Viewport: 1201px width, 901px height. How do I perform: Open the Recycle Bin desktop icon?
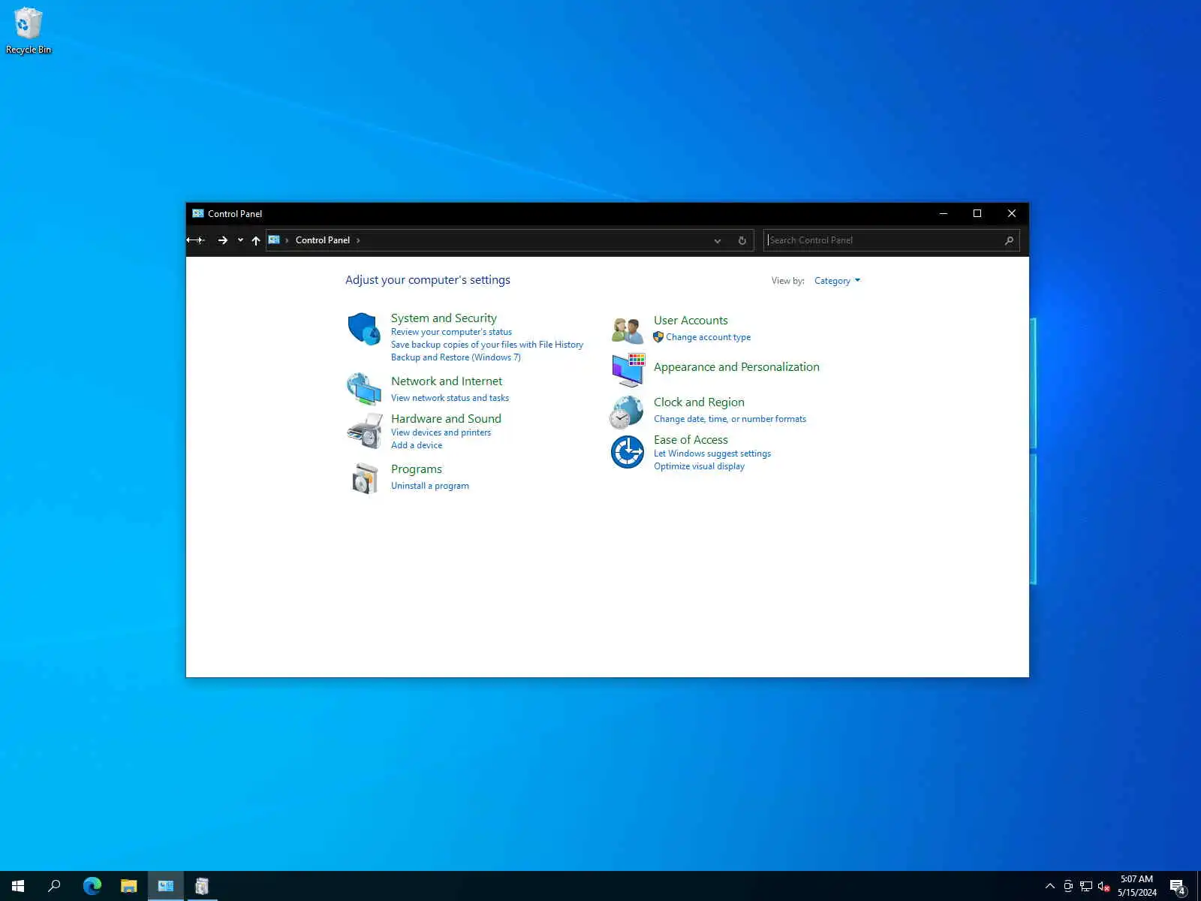tap(29, 31)
